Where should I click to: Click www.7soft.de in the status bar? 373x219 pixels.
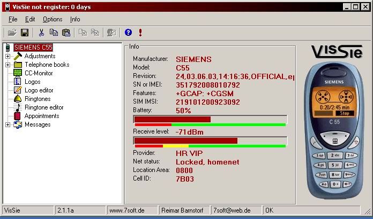(132, 210)
